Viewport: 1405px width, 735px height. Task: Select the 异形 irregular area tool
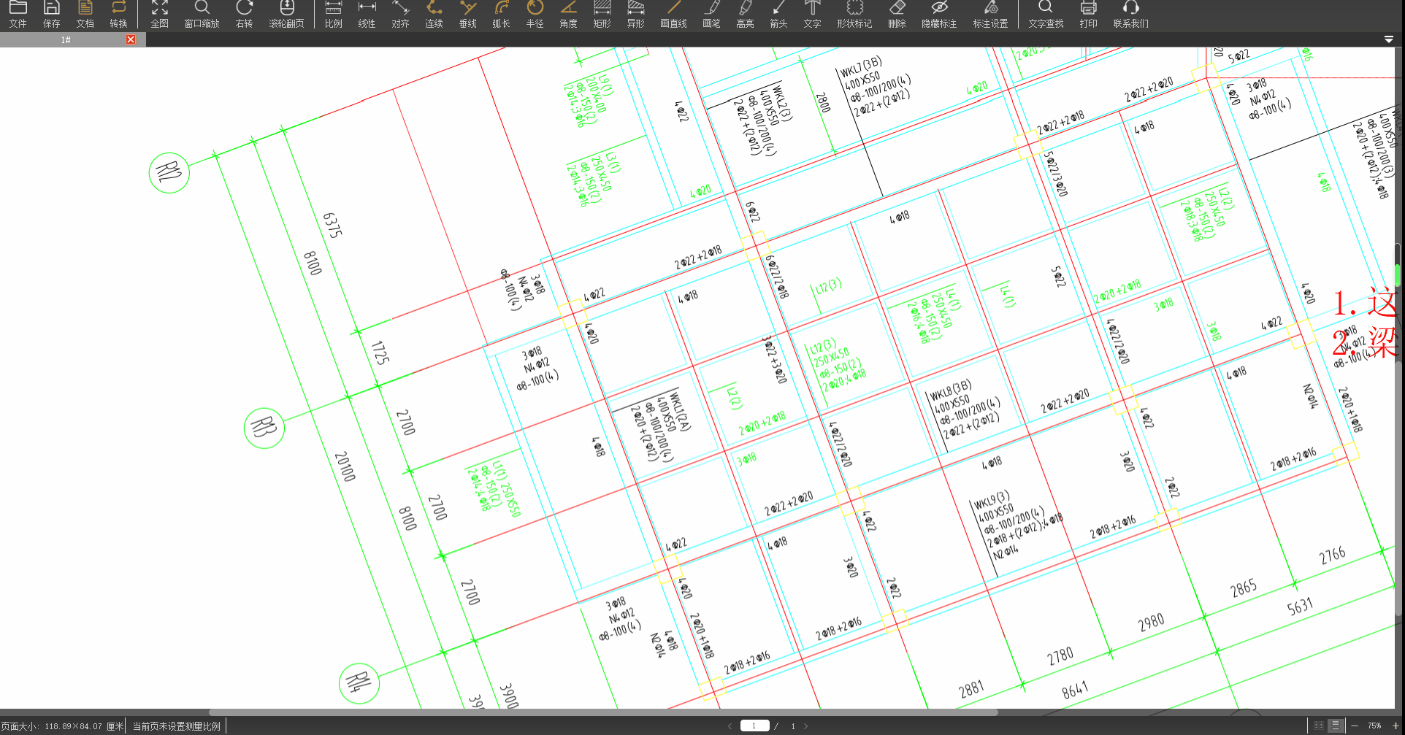[x=636, y=15]
